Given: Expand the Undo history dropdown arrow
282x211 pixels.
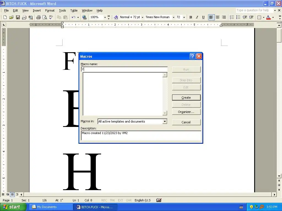Looking at the screenshot, I should [78, 17].
